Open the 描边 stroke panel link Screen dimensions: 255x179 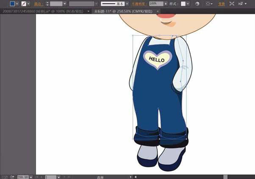(x=38, y=4)
